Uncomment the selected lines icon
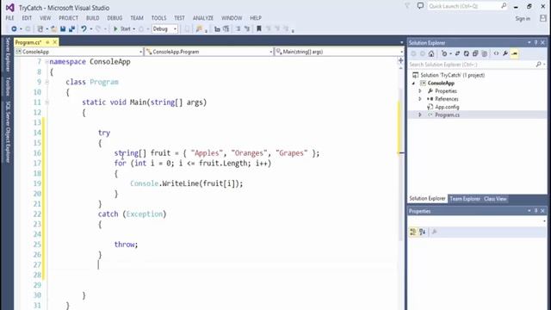551x310 pixels. (247, 28)
